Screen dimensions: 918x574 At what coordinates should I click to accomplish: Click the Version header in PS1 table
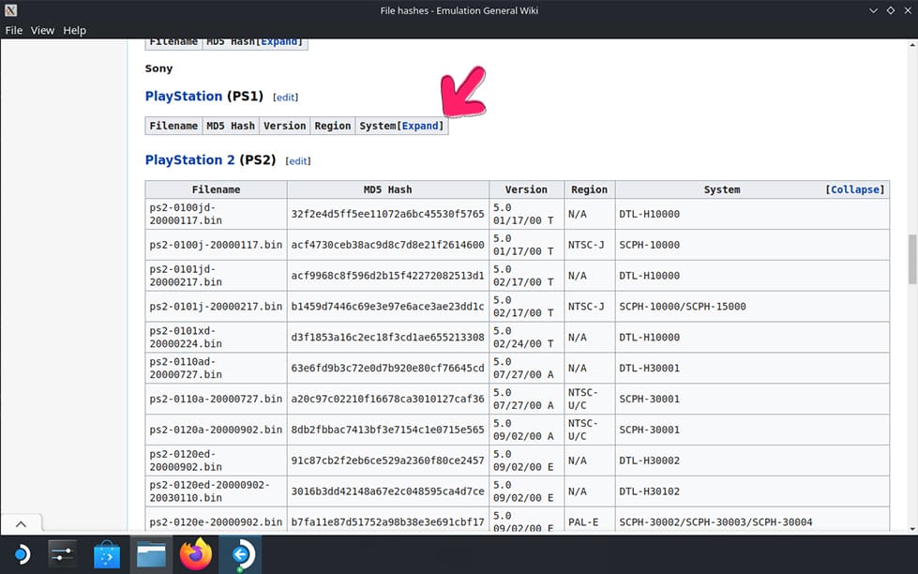pos(284,126)
